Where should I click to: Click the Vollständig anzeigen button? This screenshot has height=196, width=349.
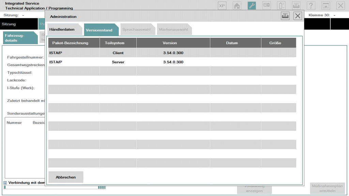click(254, 189)
